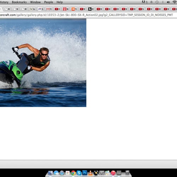
Task: Open the Time Machine menu bar icon
Action: tap(157, 2)
